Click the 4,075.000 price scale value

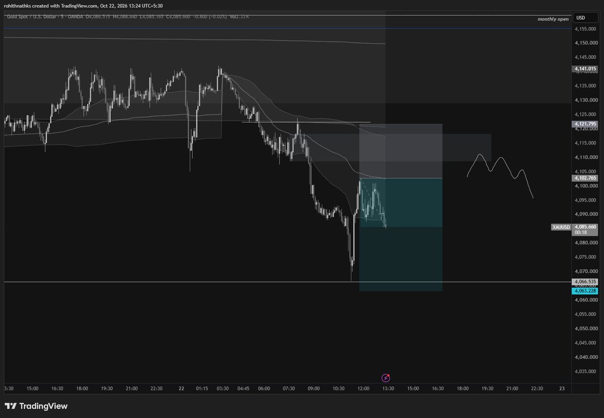click(x=584, y=257)
